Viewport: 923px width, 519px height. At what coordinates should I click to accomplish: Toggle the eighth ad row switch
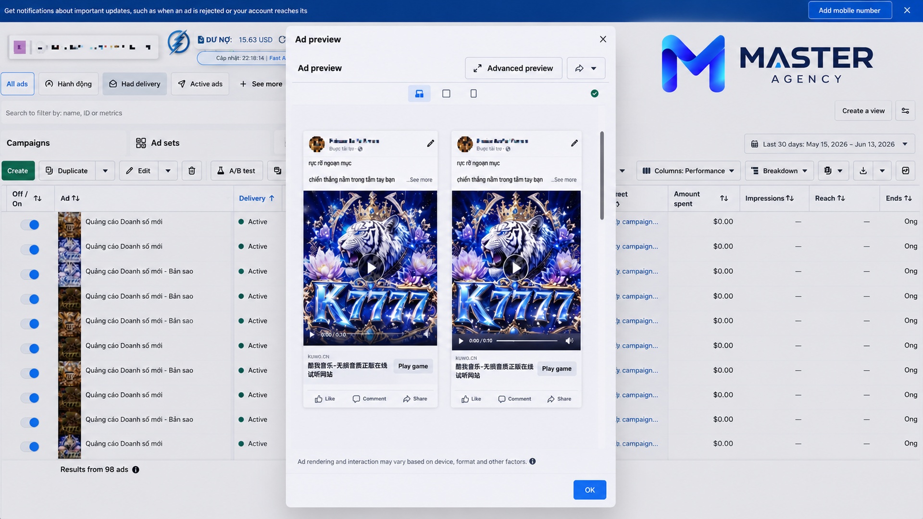30,398
